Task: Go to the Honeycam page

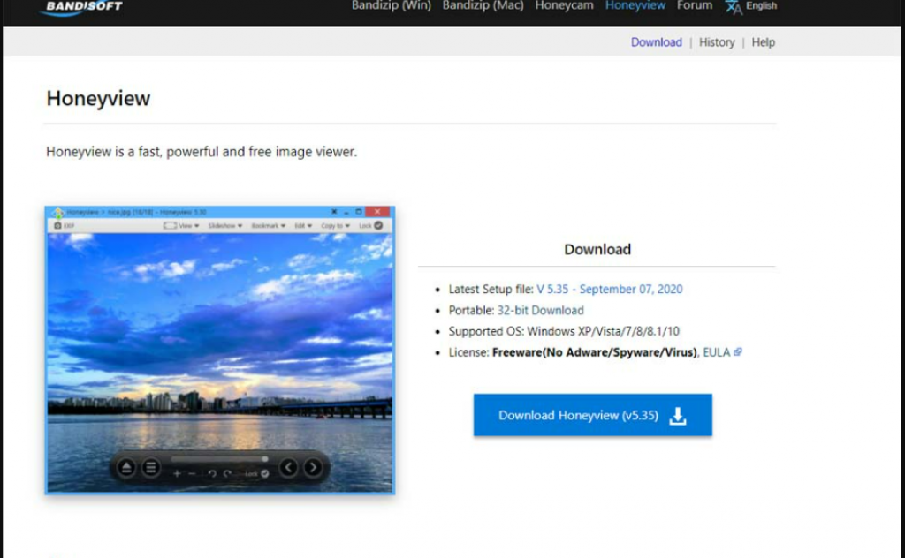Action: tap(564, 6)
